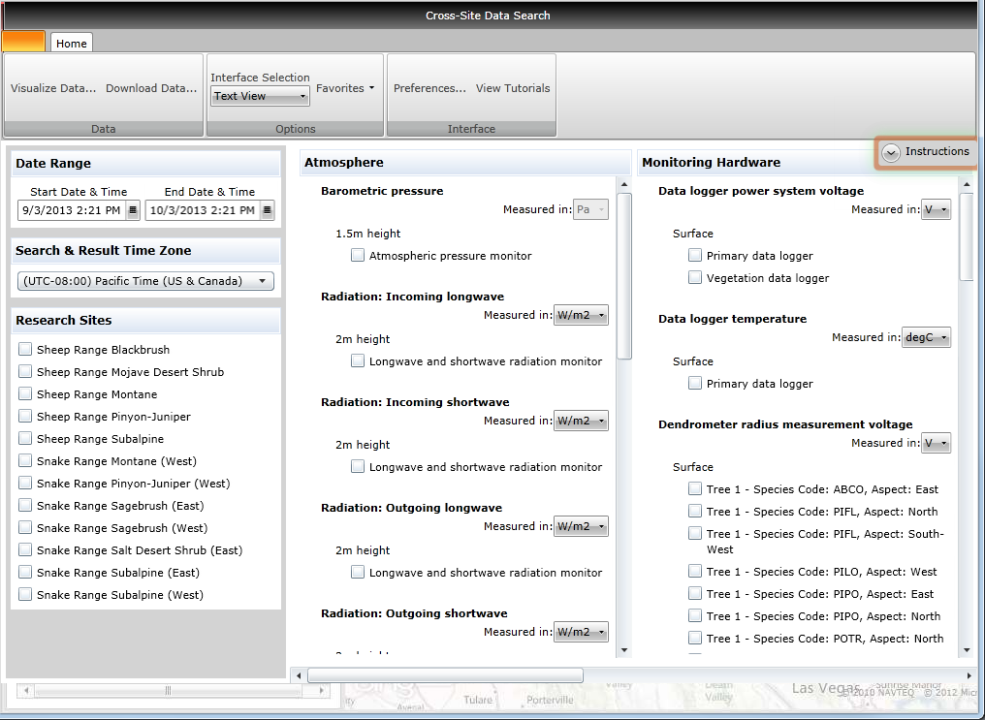Open the Interface Selection Text View dropdown
Screen dimensions: 985x720
[x=260, y=96]
